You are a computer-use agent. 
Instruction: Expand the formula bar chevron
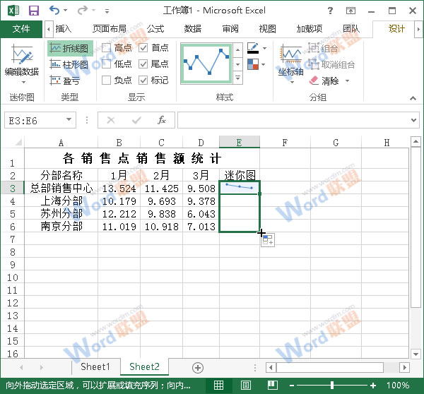pyautogui.click(x=413, y=120)
